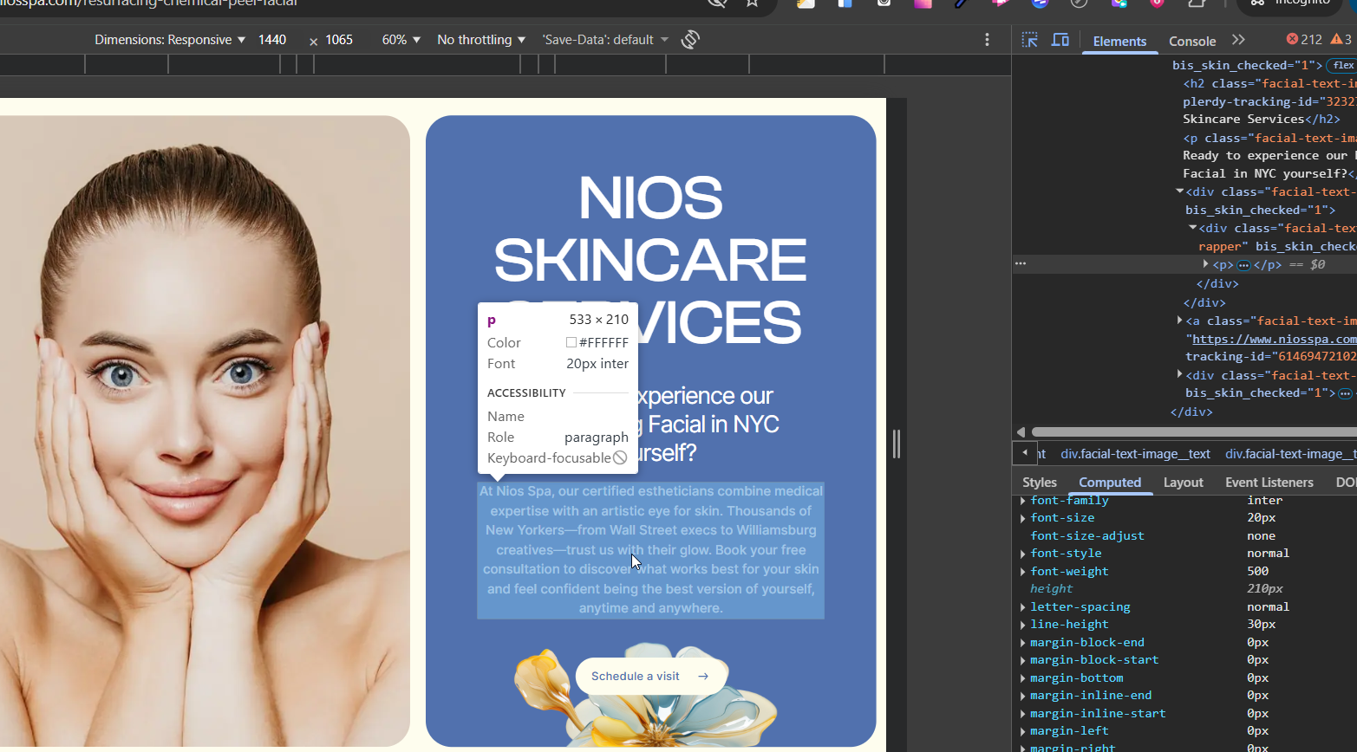Expand the collapsed ellipsis inside the p element
This screenshot has height=752, width=1357.
point(1243,265)
